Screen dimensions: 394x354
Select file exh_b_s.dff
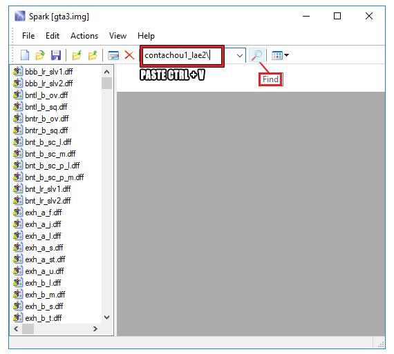[x=44, y=306]
